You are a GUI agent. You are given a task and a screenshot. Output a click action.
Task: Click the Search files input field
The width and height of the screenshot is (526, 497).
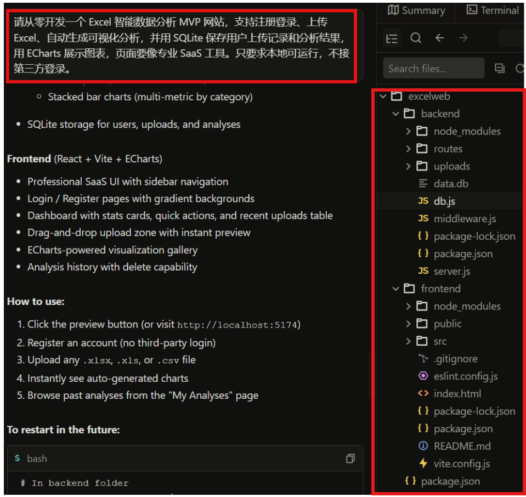(x=433, y=69)
